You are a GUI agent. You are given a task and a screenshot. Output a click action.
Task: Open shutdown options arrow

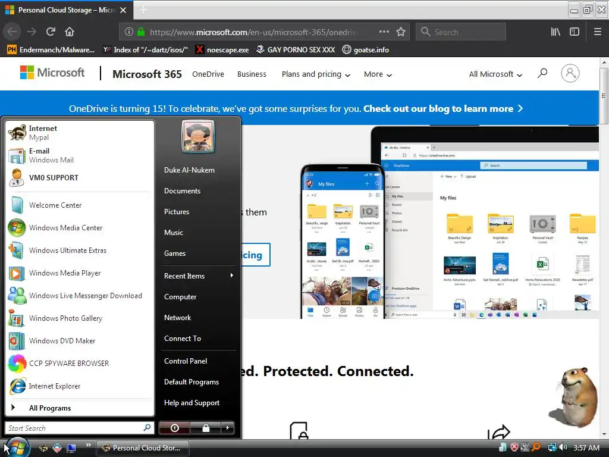228,428
